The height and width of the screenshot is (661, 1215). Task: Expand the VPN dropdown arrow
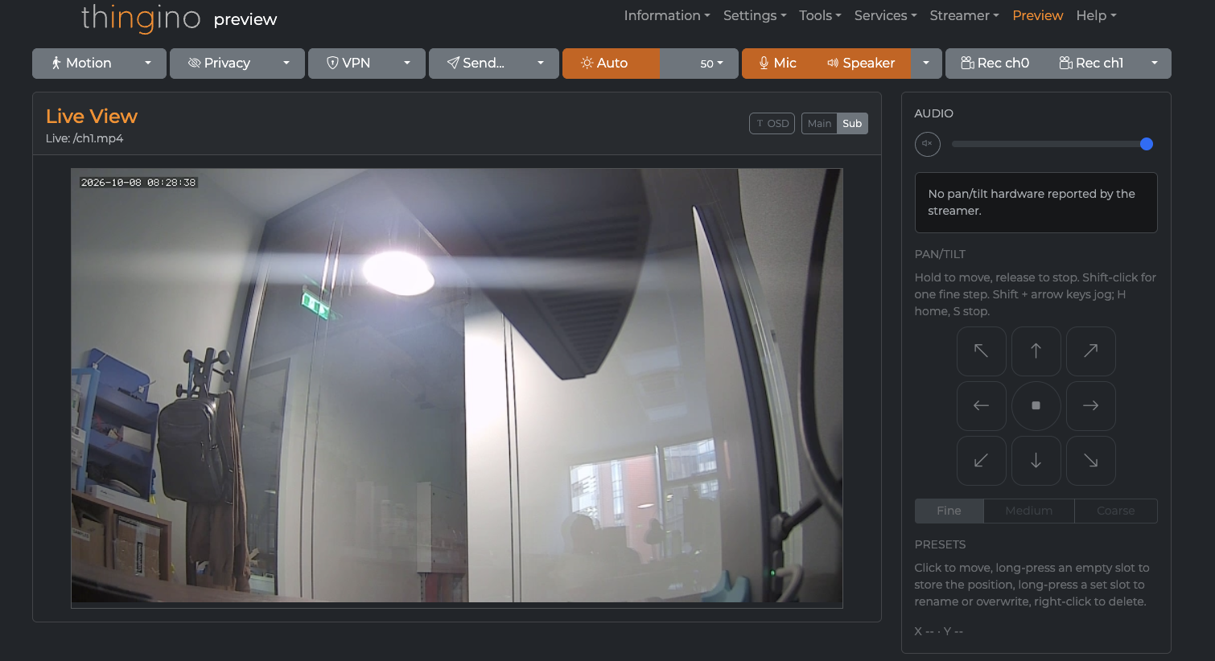407,64
